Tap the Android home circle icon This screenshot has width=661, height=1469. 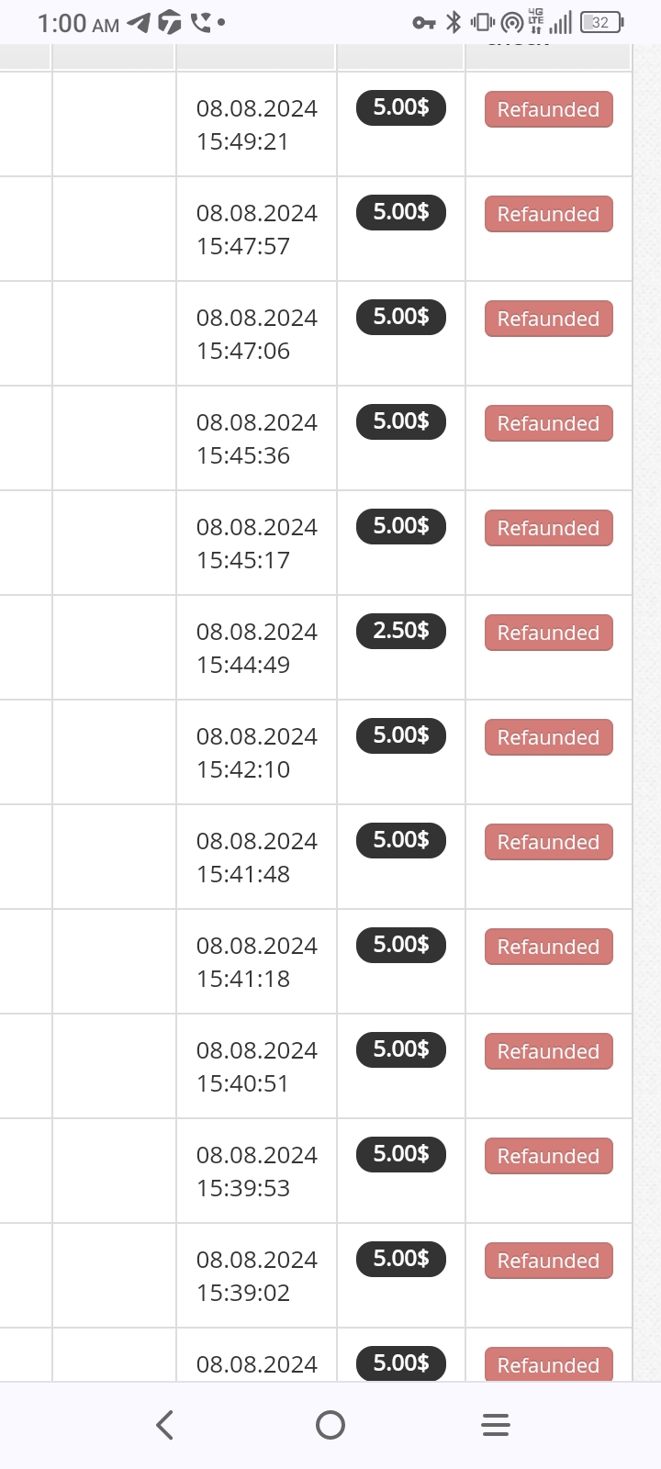click(330, 1425)
